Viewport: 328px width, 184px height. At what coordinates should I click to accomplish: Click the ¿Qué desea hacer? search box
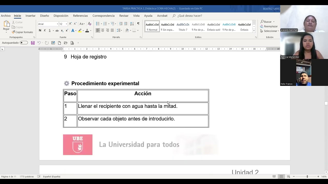(x=190, y=16)
